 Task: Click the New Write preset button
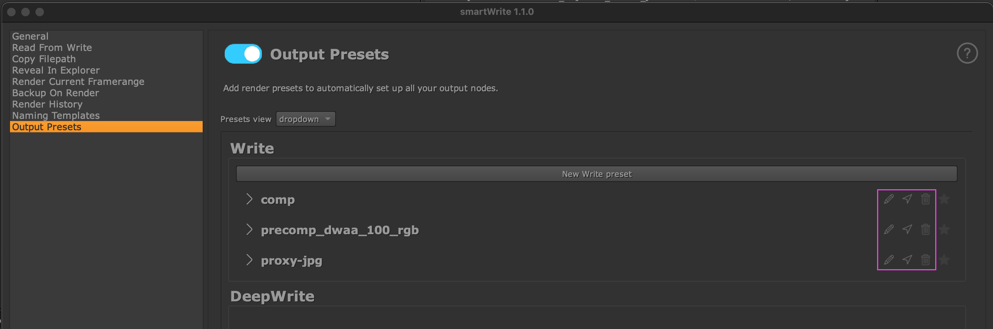596,174
